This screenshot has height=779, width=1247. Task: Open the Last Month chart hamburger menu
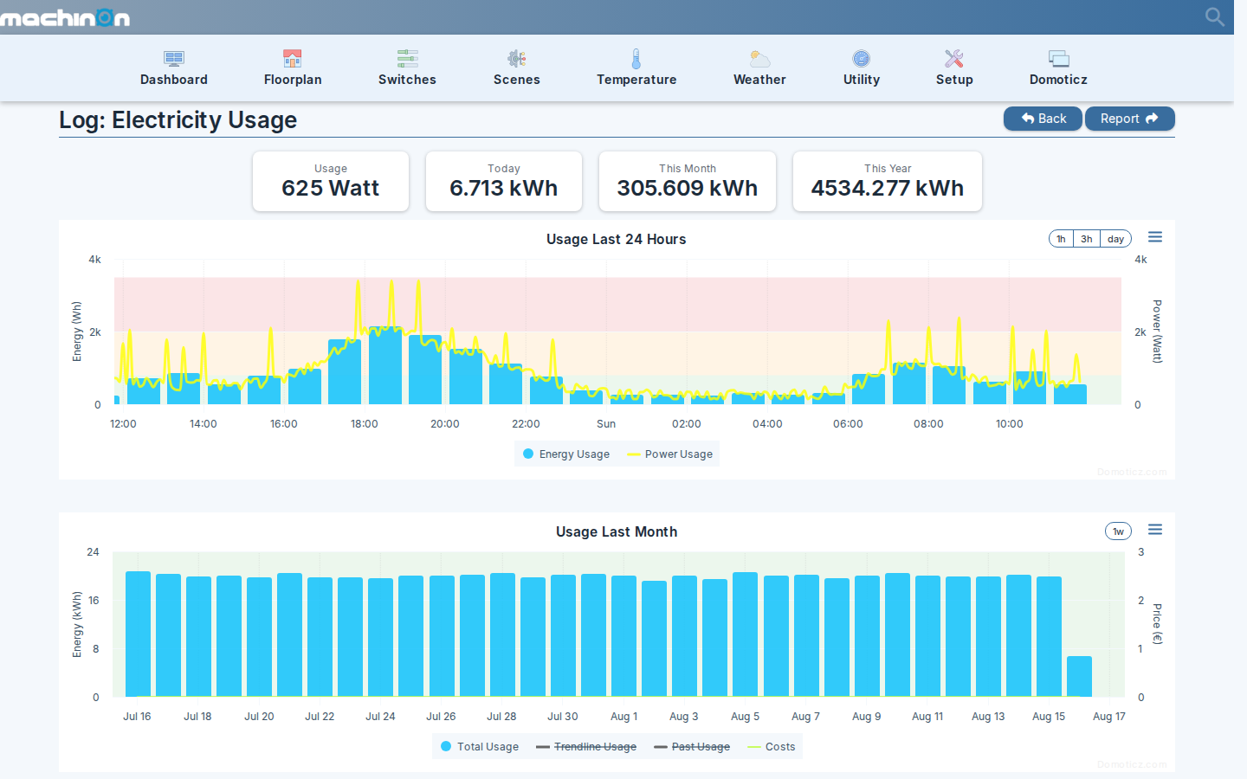click(1155, 530)
